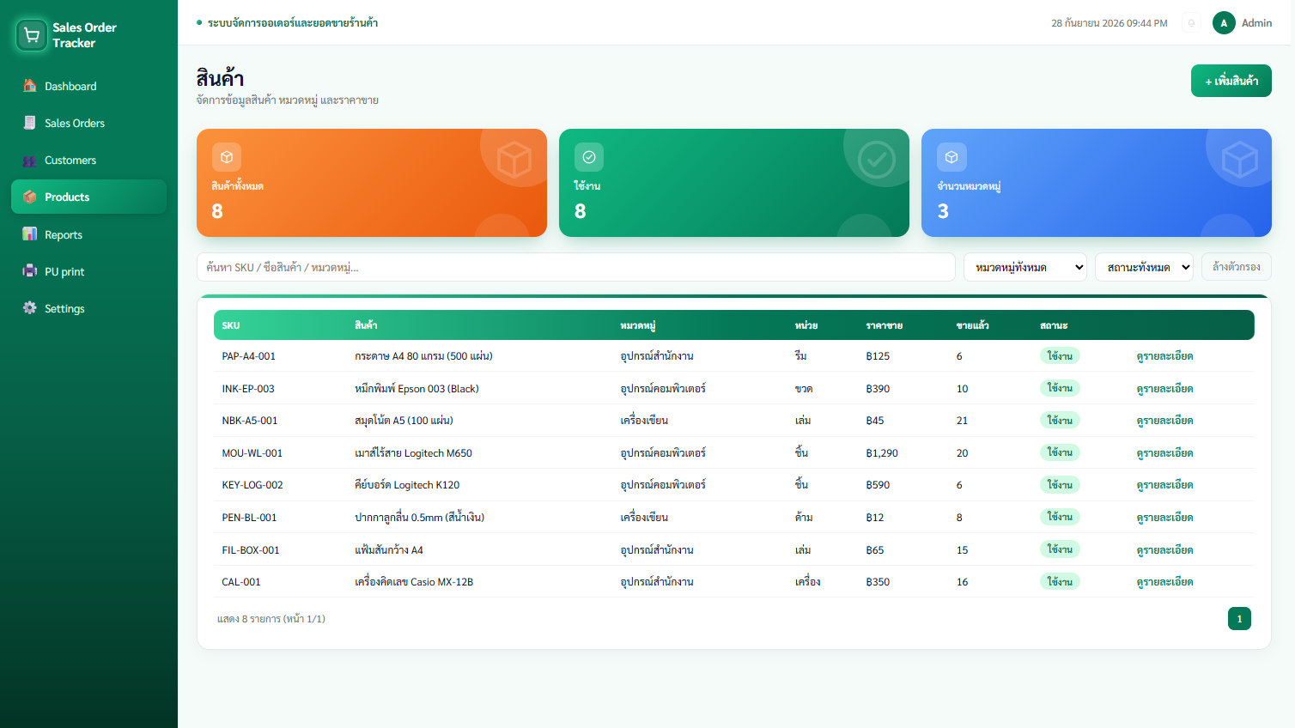Open the สถานะทั้งหมด status dropdown
Viewport: 1295px width, 728px height.
[x=1144, y=267]
